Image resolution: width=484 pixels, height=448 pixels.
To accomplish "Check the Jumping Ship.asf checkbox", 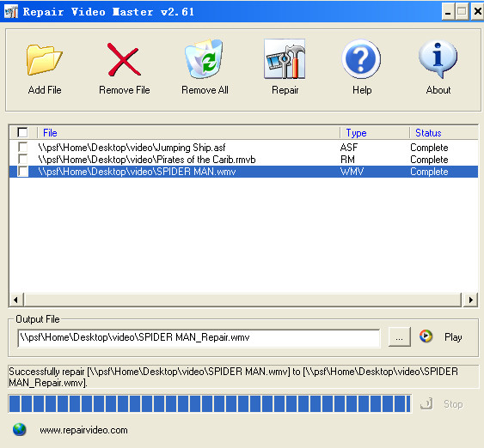I will 23,147.
